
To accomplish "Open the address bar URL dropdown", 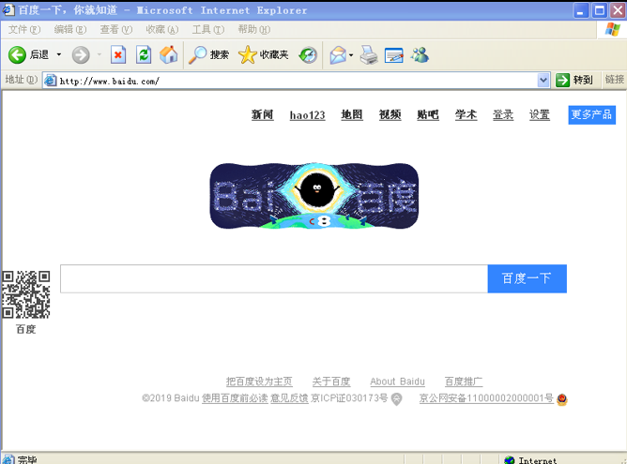I will click(543, 81).
